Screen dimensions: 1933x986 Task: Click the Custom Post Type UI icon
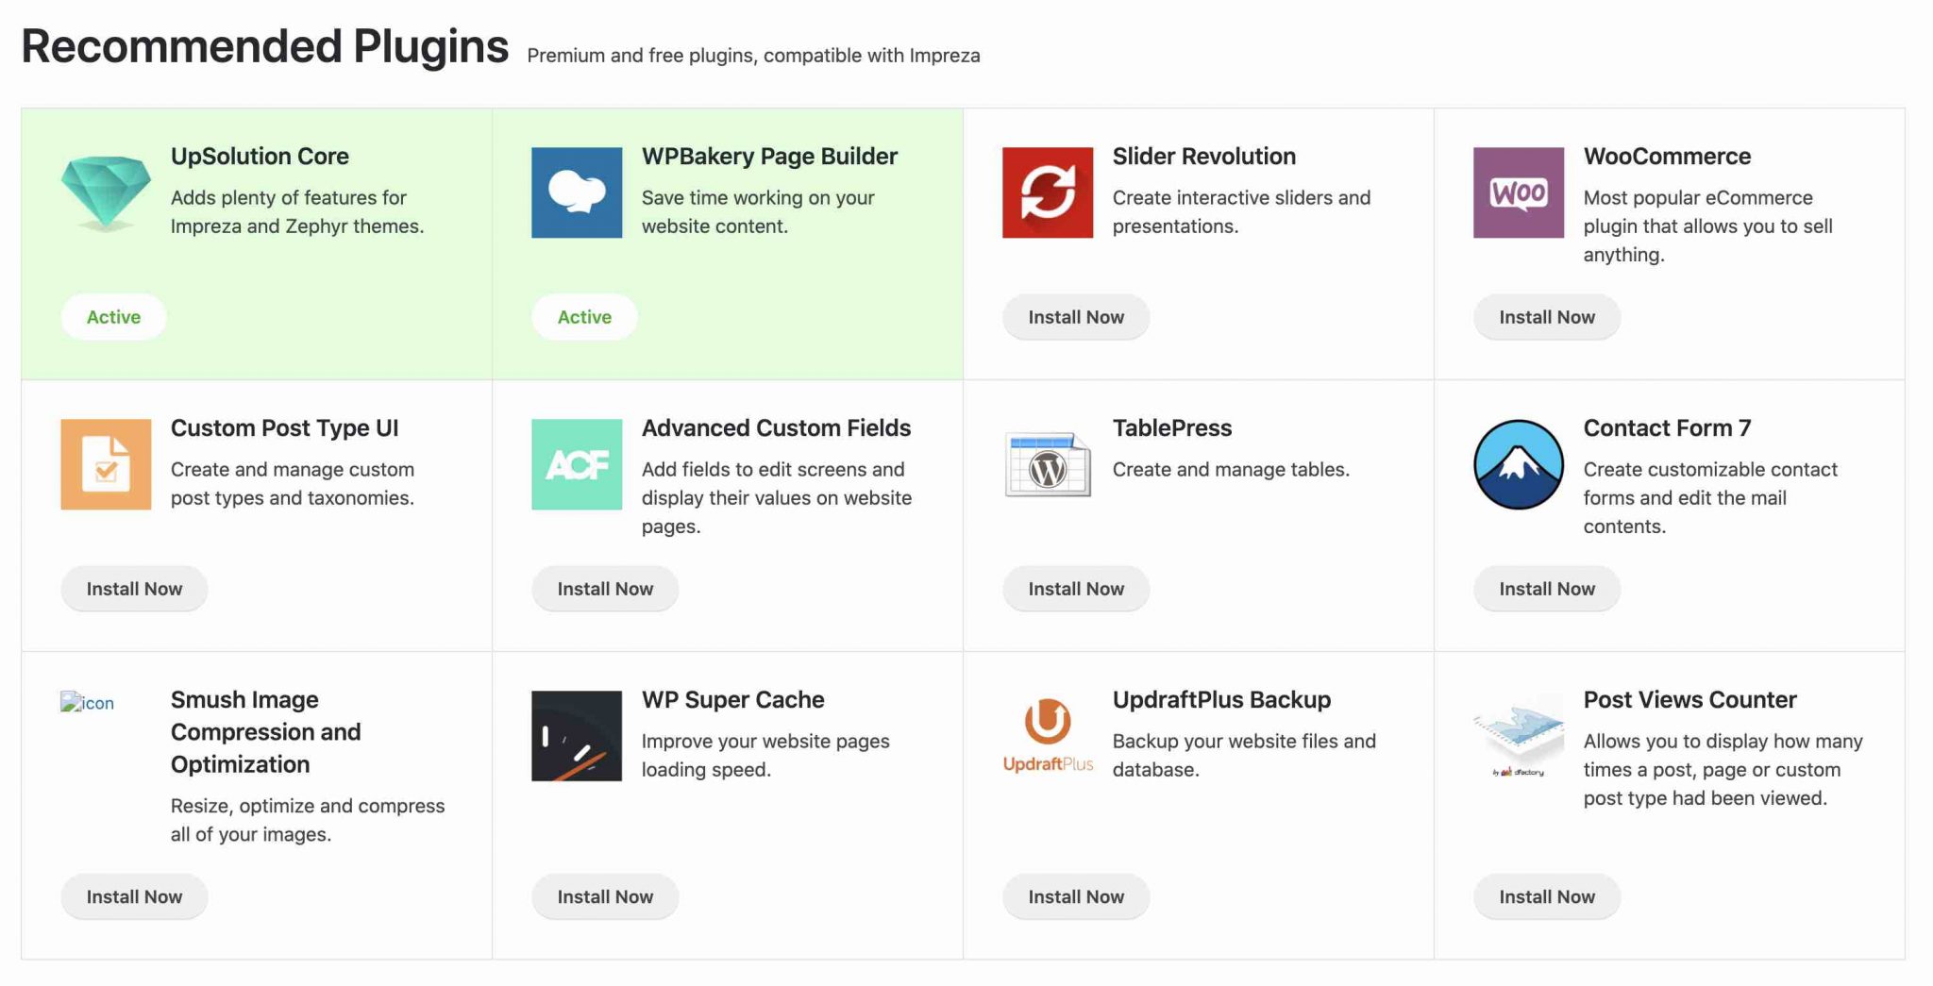106,464
